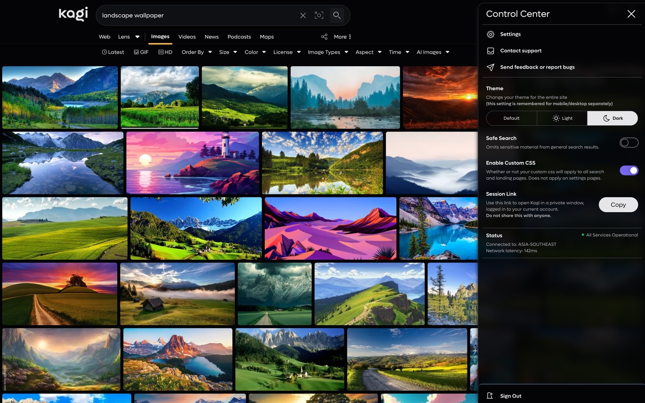This screenshot has width=645, height=403.
Task: Open the pink lighthouse sunset thumbnail
Action: pos(193,163)
